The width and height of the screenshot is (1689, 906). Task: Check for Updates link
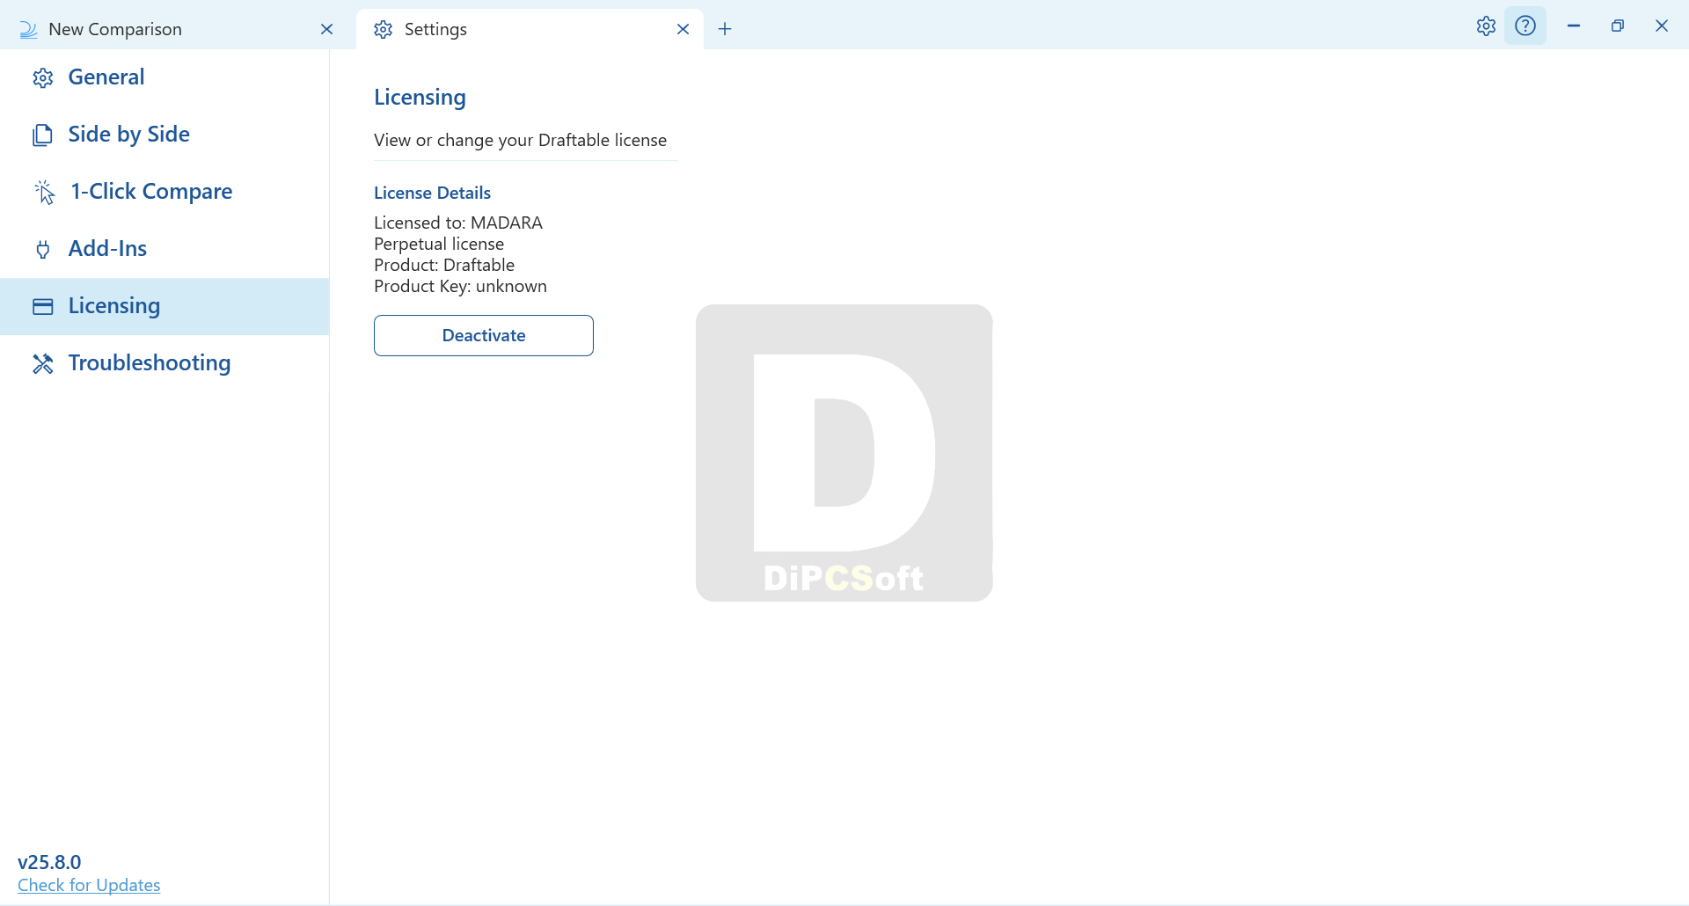click(x=89, y=885)
